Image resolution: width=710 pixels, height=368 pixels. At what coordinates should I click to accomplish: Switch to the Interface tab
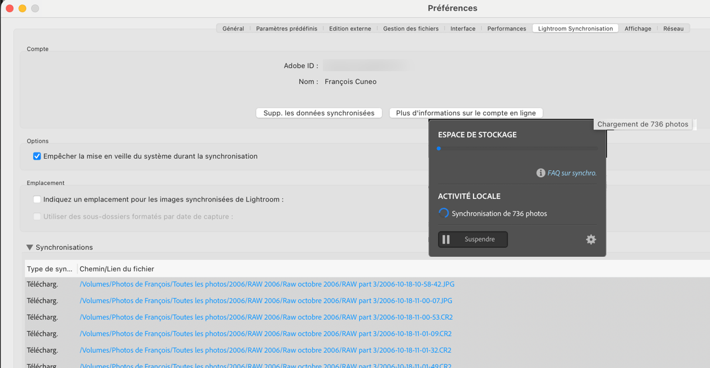[463, 28]
